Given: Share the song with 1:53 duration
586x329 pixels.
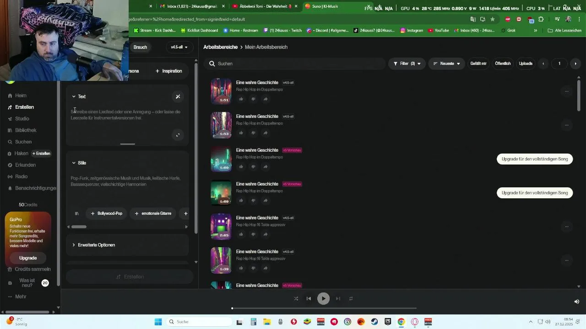Looking at the screenshot, I should point(266,133).
